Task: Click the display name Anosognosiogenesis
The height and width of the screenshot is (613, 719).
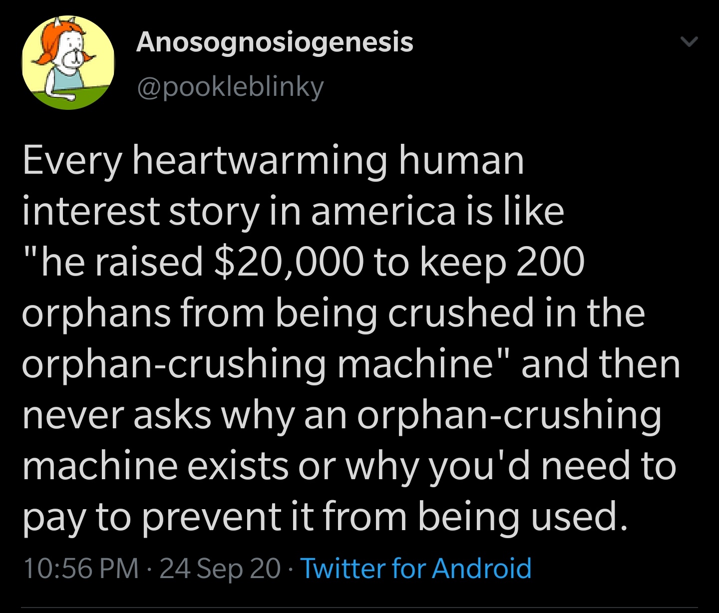Action: coord(275,43)
